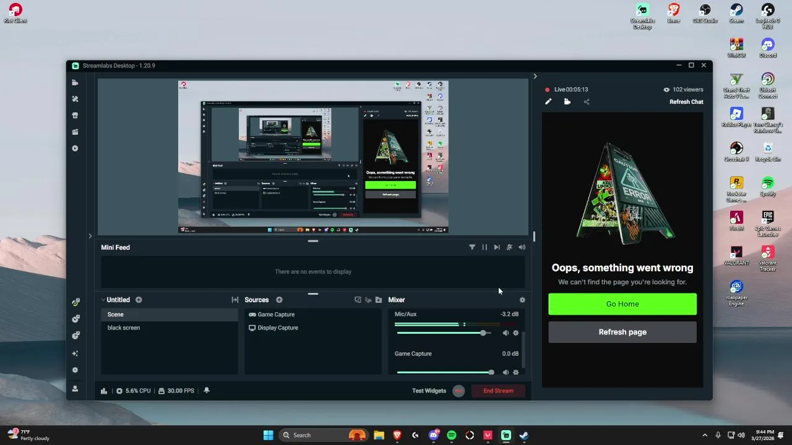The image size is (792, 445).
Task: Open Spotify from the taskbar
Action: 452,435
